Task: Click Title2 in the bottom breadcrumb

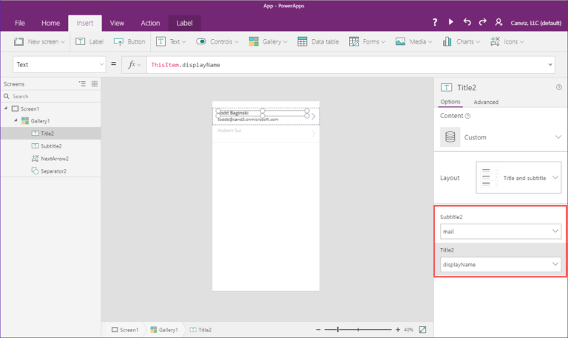Action: (x=200, y=330)
